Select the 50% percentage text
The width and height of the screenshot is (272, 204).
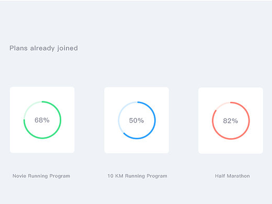(x=137, y=120)
